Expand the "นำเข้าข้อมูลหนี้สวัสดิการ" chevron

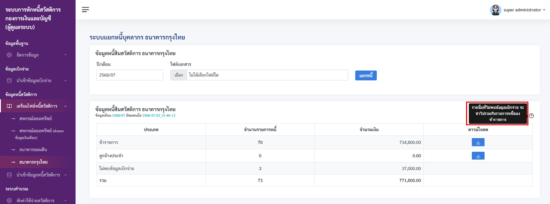(x=65, y=175)
